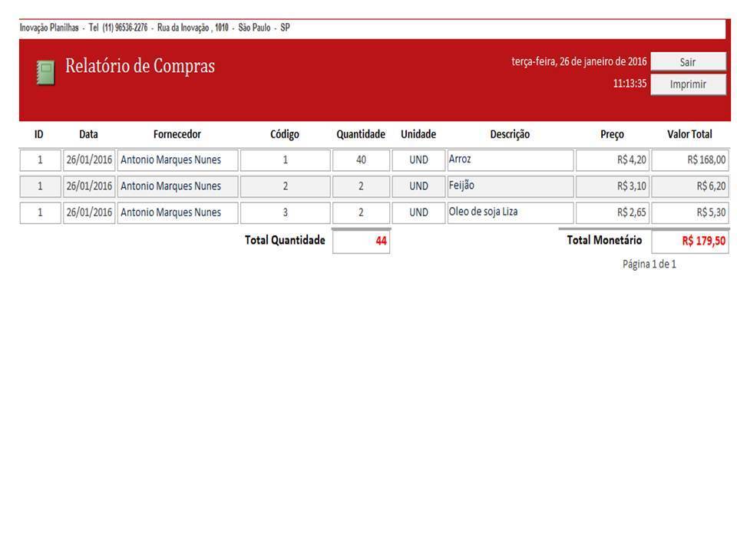Click the Total Monetário label
The image size is (737, 552).
click(604, 240)
